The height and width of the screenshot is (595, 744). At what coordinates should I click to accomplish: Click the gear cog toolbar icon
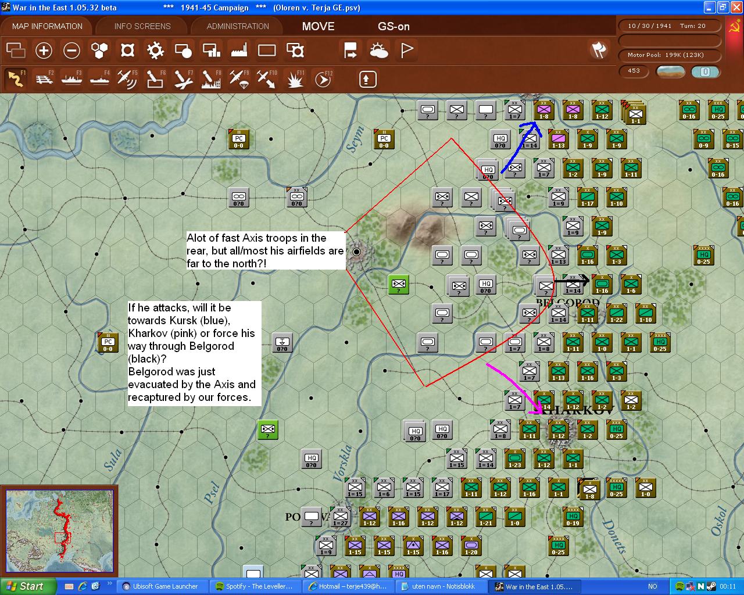(155, 51)
